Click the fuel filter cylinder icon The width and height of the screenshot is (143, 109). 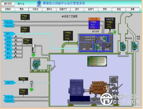[x=34, y=49]
